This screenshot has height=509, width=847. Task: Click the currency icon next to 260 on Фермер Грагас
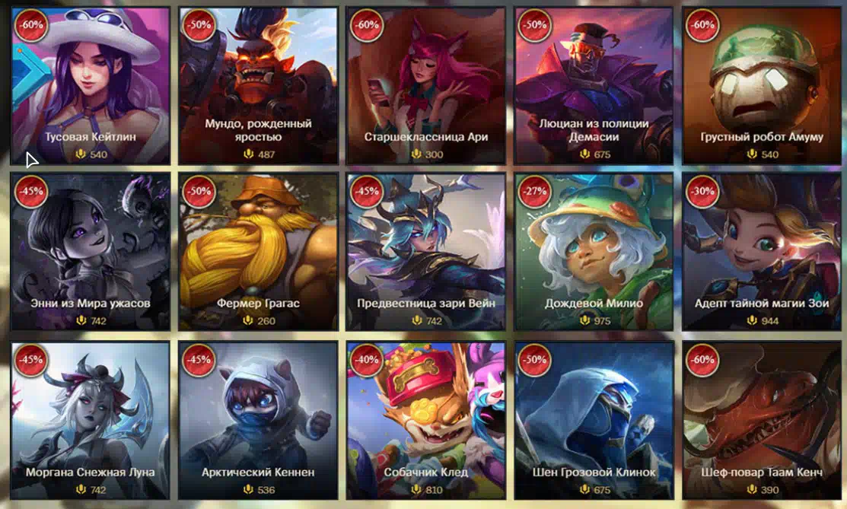249,320
